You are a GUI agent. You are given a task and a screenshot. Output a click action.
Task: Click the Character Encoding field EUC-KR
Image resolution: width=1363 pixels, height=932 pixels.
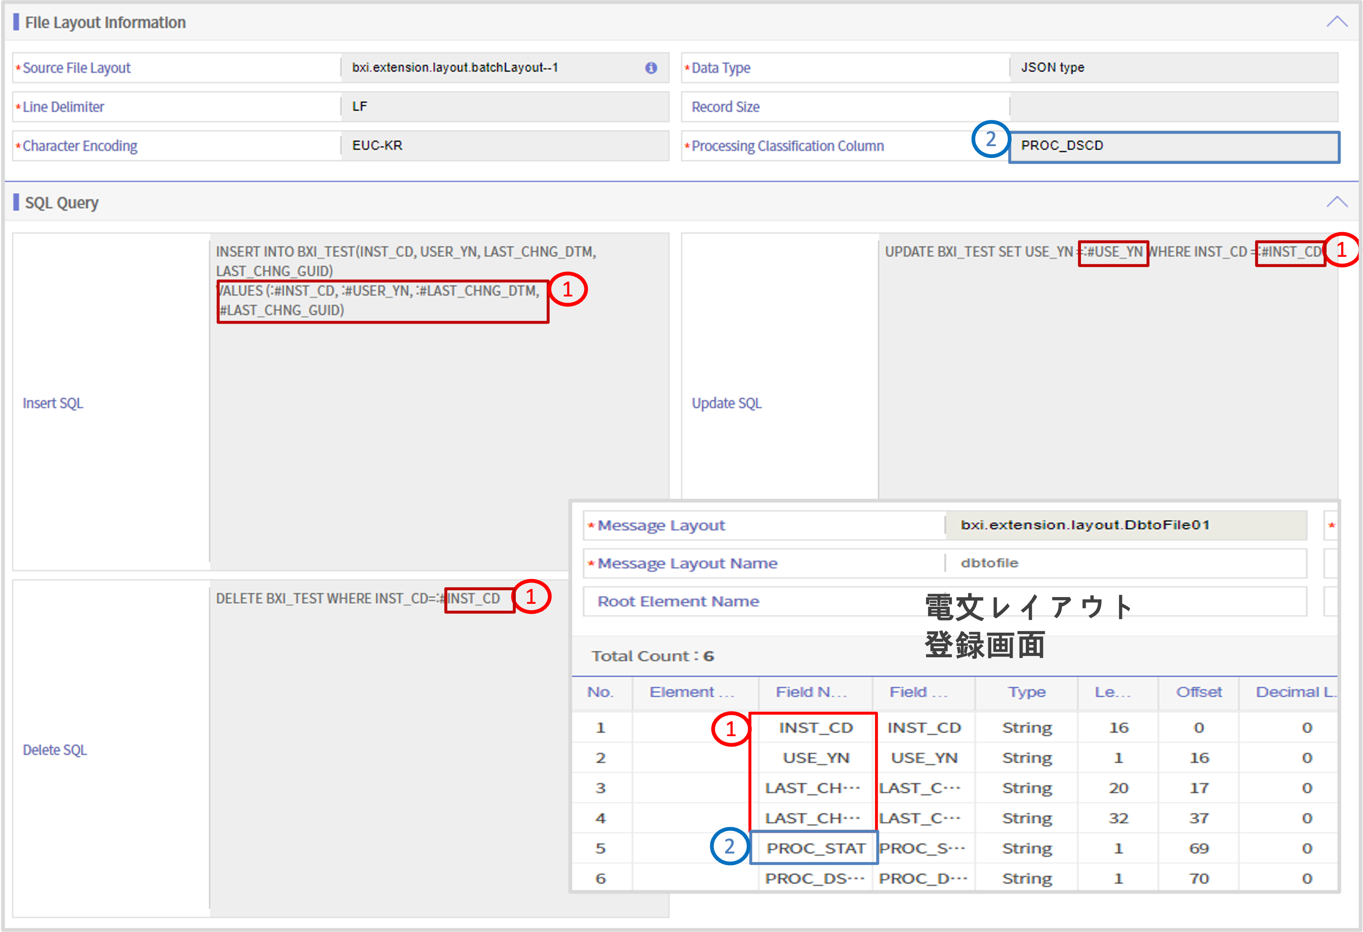(504, 145)
